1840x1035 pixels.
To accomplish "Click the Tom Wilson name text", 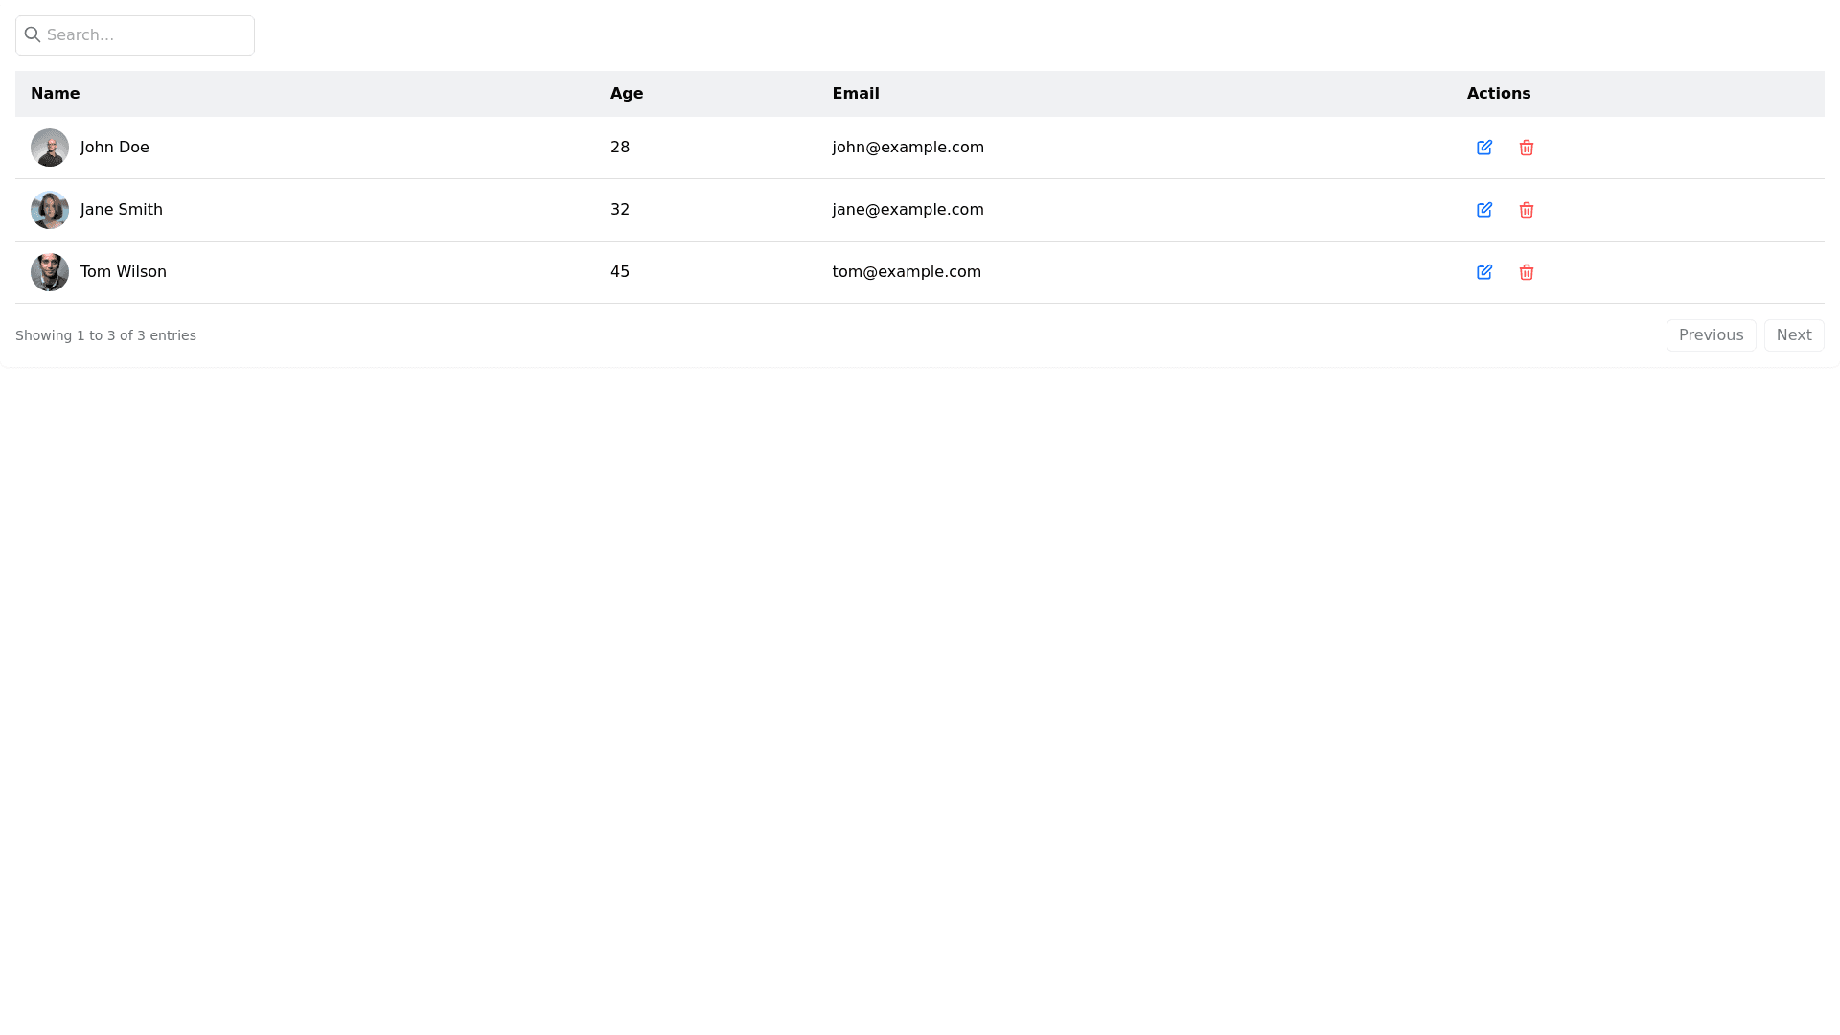I will pos(124,272).
